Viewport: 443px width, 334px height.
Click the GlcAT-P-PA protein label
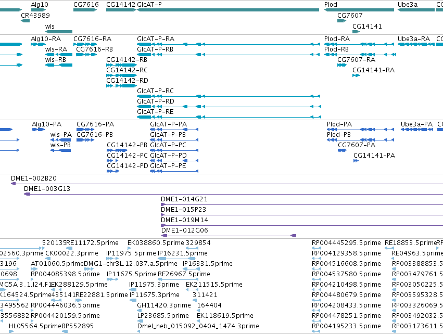point(168,124)
